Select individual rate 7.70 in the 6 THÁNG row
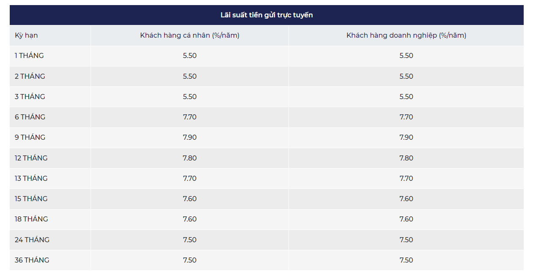The height and width of the screenshot is (274, 533). pyautogui.click(x=190, y=117)
